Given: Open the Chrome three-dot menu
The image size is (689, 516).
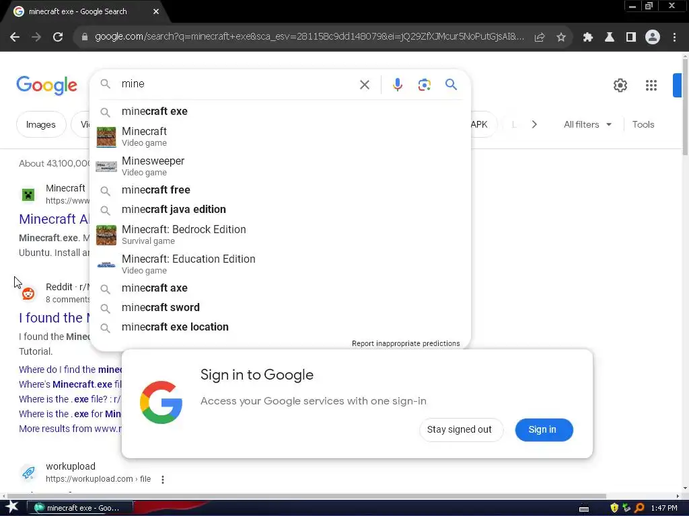Looking at the screenshot, I should pos(674,38).
